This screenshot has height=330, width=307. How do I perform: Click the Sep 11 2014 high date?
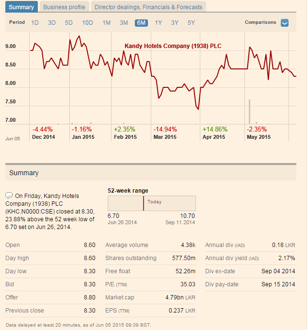pos(180,222)
